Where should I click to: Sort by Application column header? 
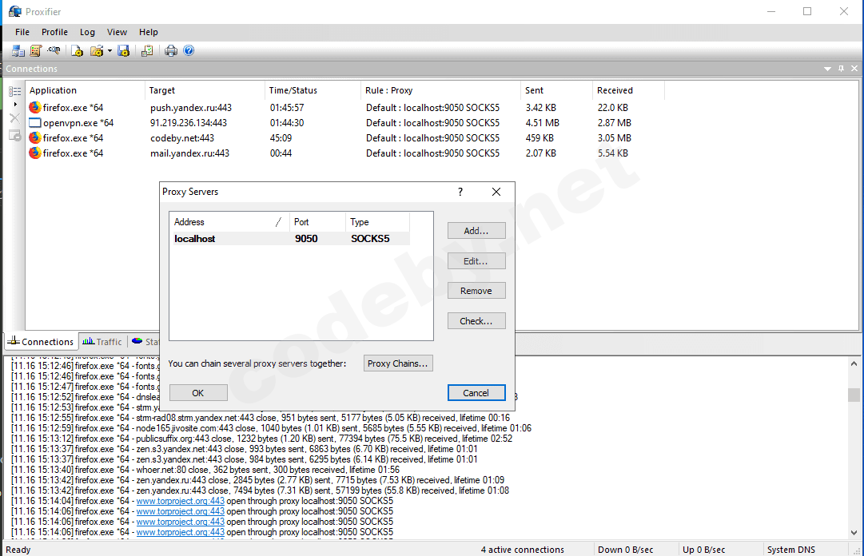[x=84, y=90]
